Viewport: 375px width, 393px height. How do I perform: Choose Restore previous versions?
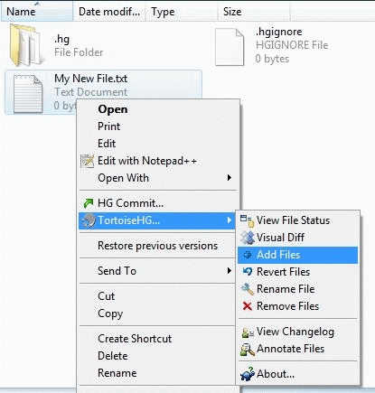tap(158, 246)
